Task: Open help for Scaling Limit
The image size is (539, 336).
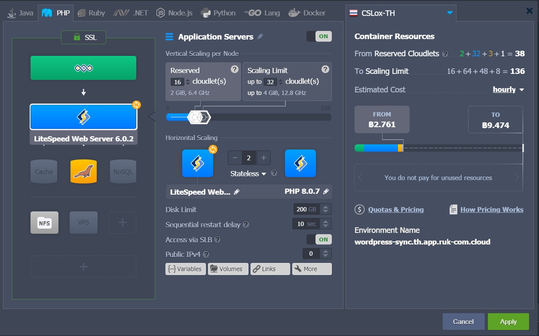Action: pyautogui.click(x=325, y=69)
